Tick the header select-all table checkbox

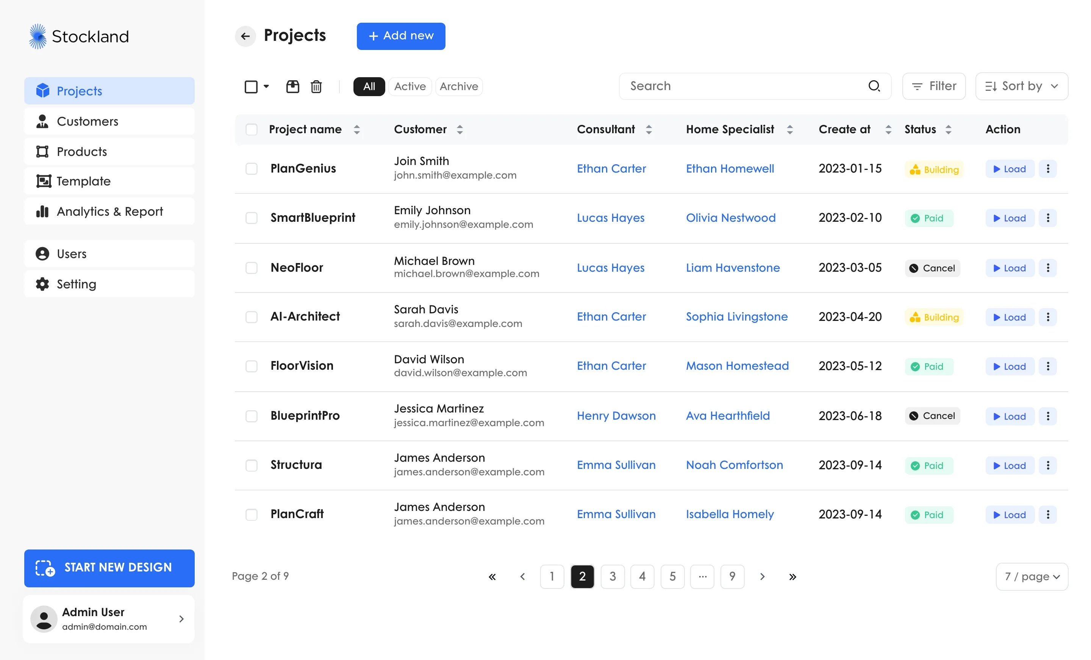tap(252, 129)
